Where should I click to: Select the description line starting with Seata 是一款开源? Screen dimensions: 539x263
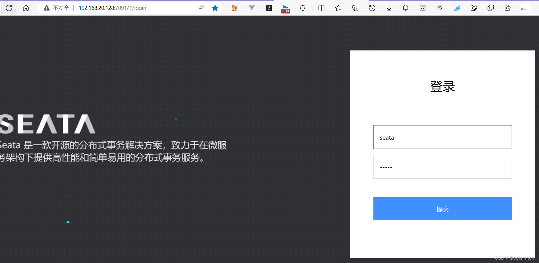pyautogui.click(x=113, y=145)
